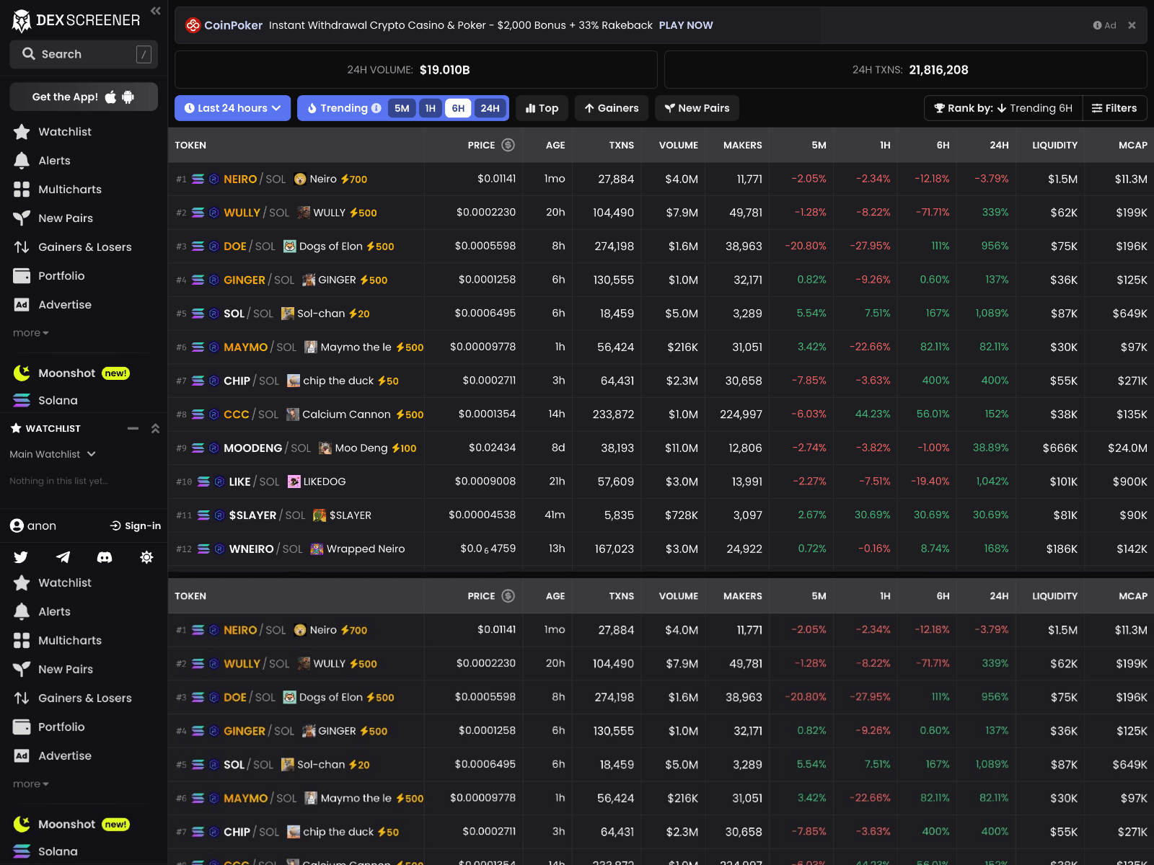Screen dimensions: 1154x865
Task: Open New Pairs sprout icon in top sidebar
Action: 22,218
